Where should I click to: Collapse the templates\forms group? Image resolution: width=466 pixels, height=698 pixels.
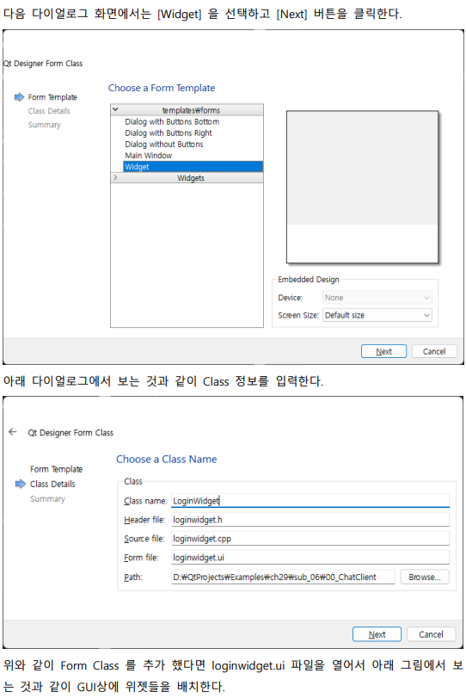115,109
